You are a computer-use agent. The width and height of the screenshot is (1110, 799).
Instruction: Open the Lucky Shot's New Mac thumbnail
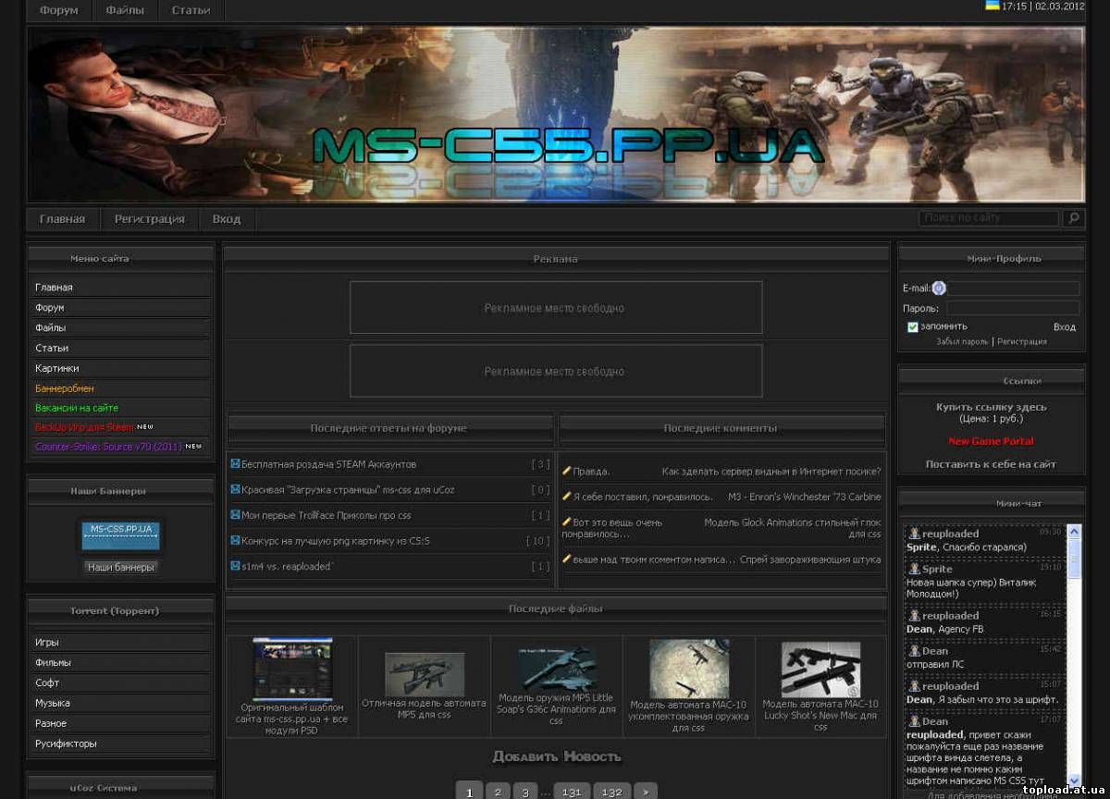coord(820,670)
